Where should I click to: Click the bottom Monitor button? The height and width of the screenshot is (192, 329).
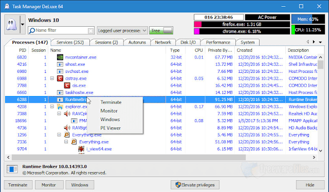pos(49,185)
